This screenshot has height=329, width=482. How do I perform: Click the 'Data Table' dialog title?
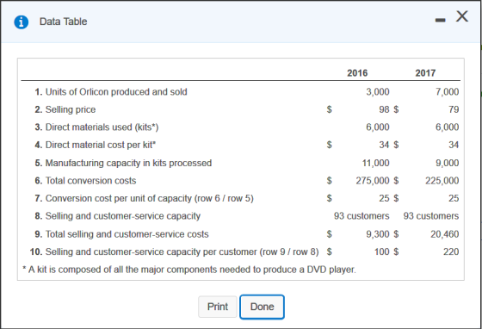(x=63, y=22)
